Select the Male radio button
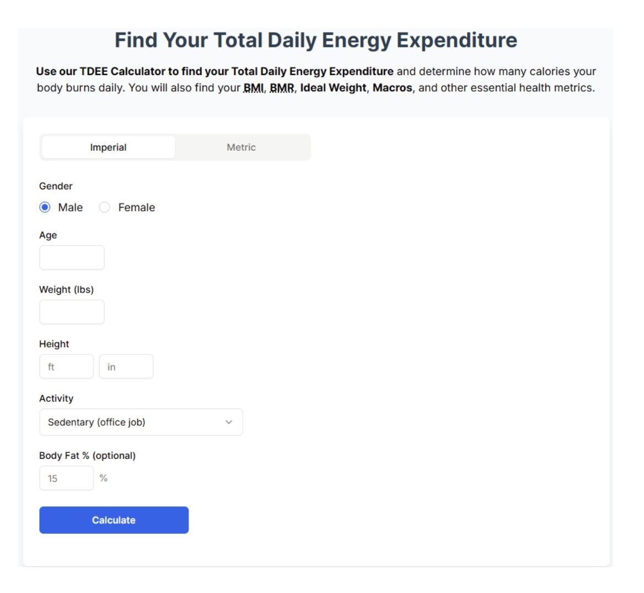The width and height of the screenshot is (644, 593). click(x=45, y=208)
